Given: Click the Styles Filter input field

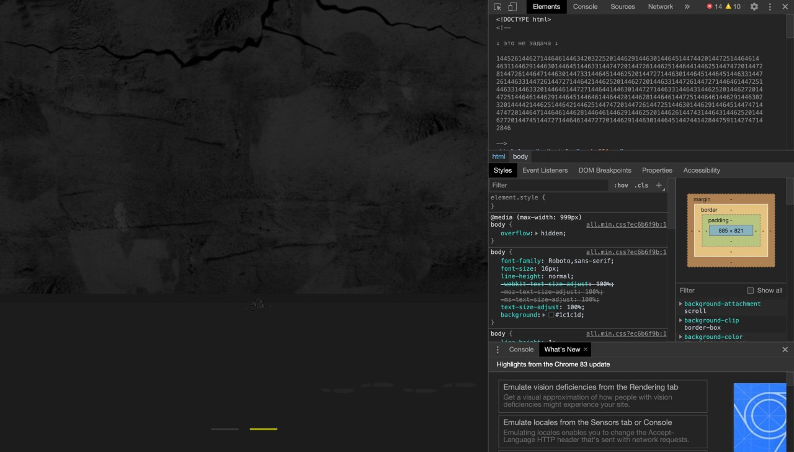Looking at the screenshot, I should click(549, 185).
